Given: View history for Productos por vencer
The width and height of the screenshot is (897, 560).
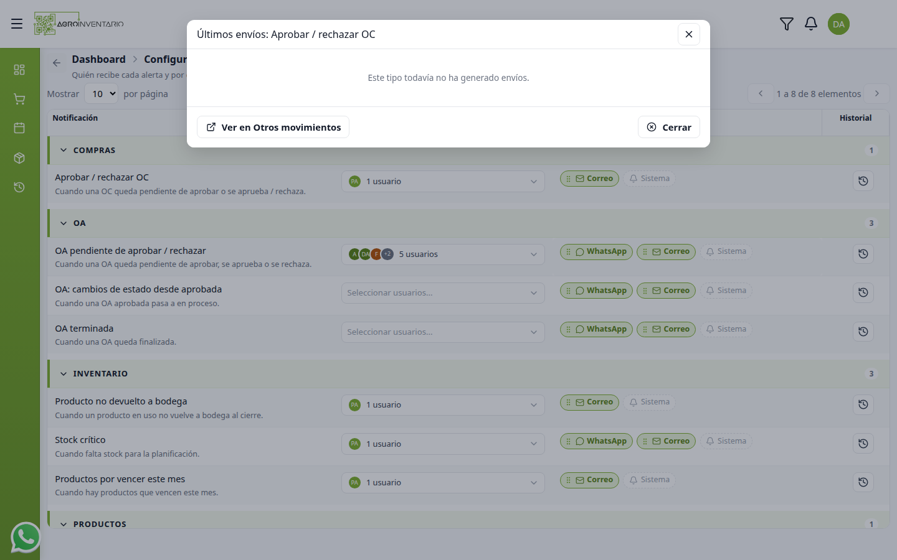Looking at the screenshot, I should point(863,482).
